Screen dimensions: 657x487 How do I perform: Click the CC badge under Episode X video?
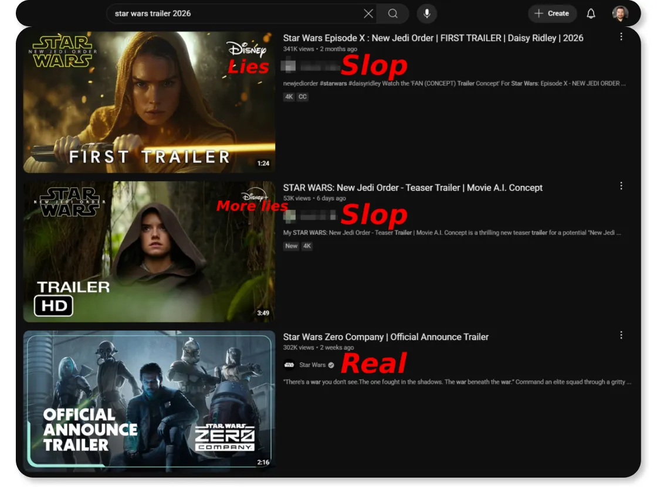click(x=303, y=97)
